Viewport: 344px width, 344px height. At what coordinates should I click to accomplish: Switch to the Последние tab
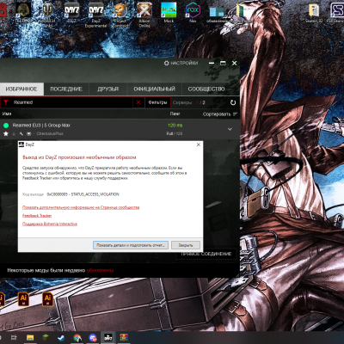[x=66, y=89]
